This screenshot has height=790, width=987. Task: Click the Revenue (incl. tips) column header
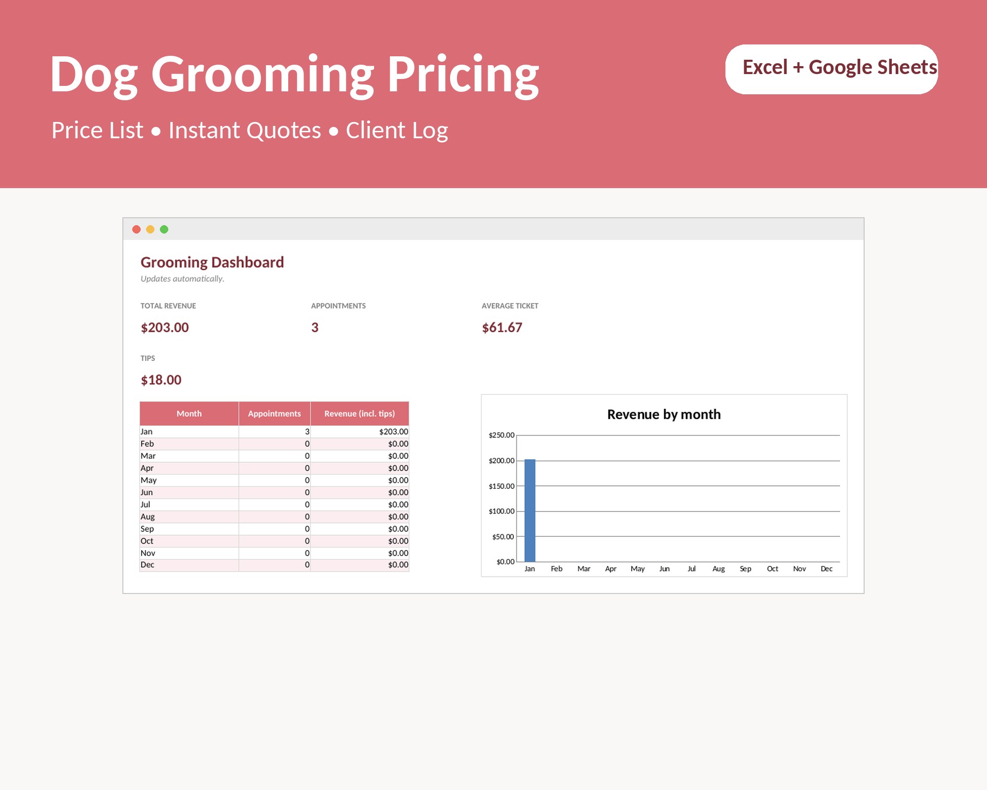[x=360, y=414]
